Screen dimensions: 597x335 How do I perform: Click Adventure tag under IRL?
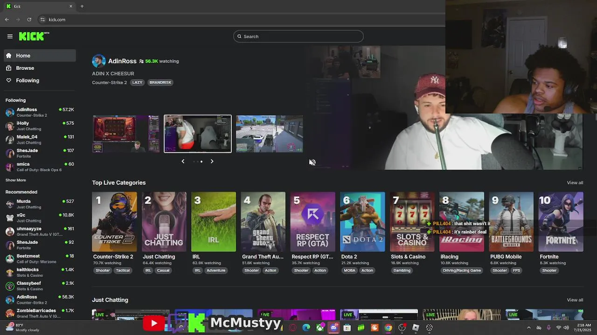(216, 270)
